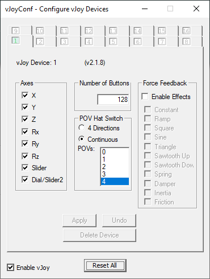Choose 4 in the POVs list
210x279 pixels.
coord(115,182)
